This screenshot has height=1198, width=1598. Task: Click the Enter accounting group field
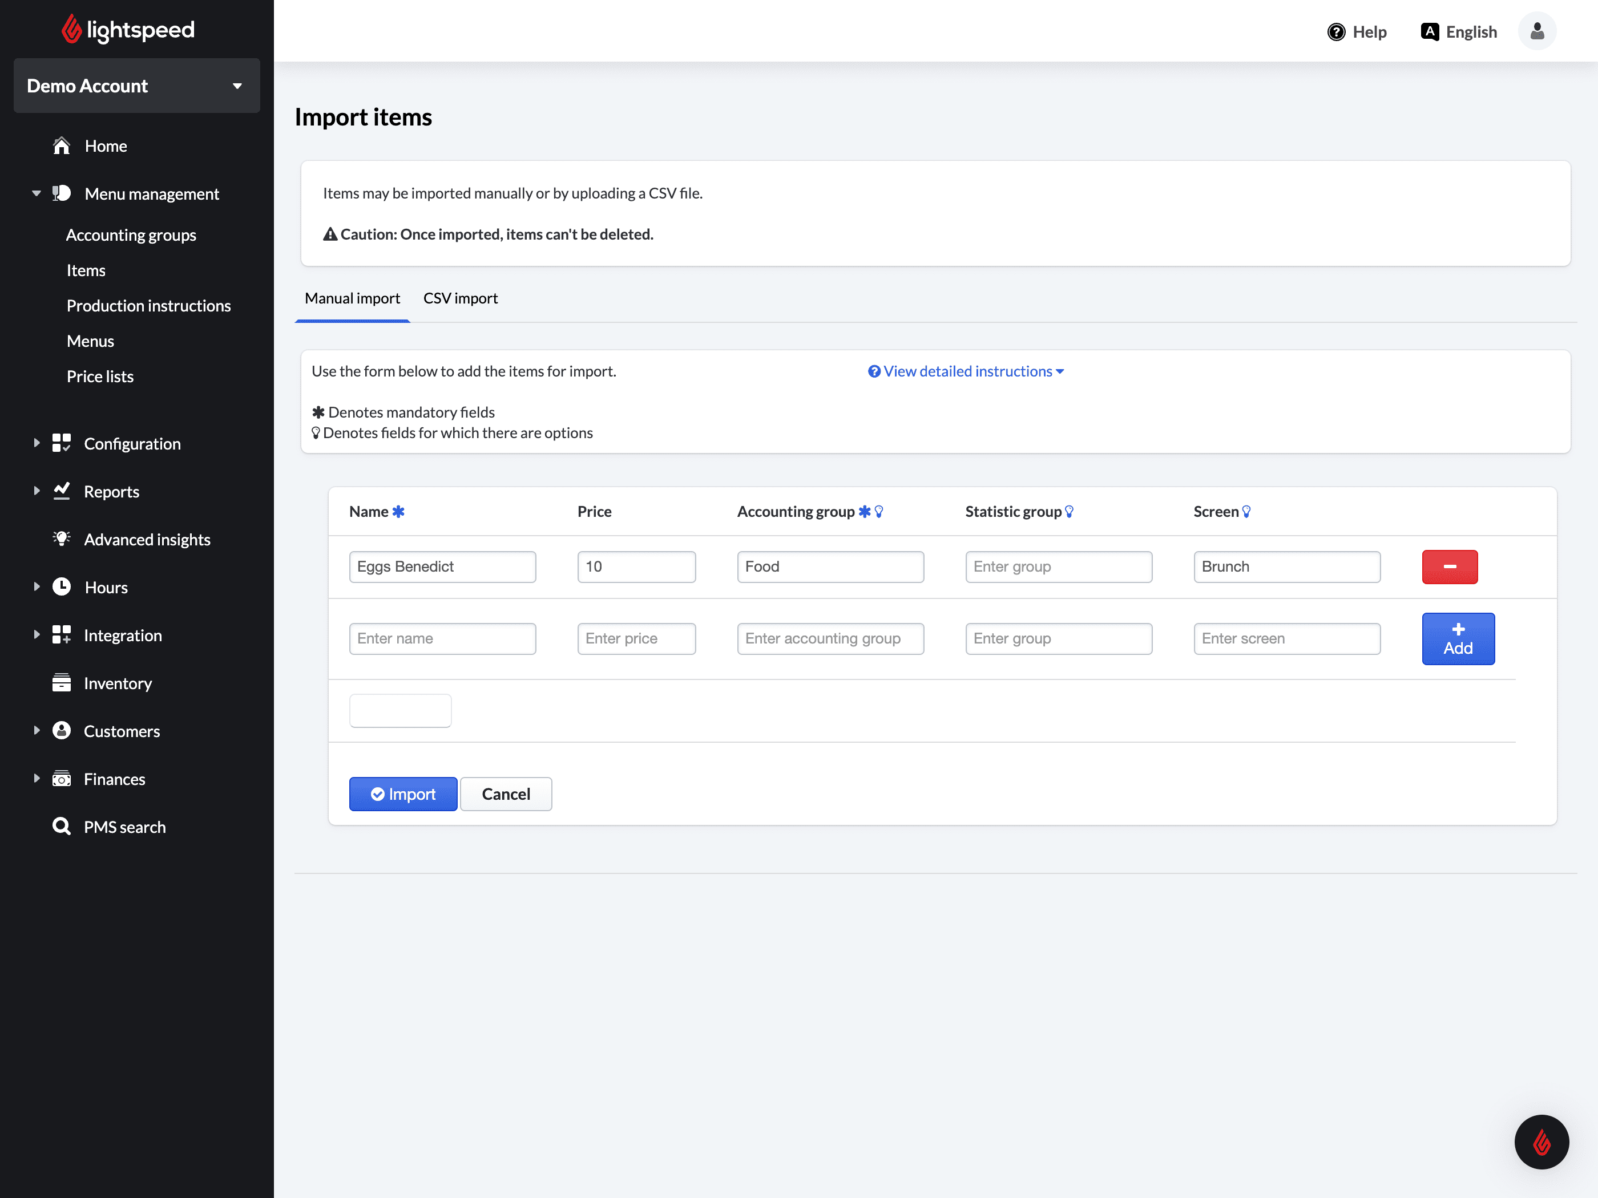[829, 638]
